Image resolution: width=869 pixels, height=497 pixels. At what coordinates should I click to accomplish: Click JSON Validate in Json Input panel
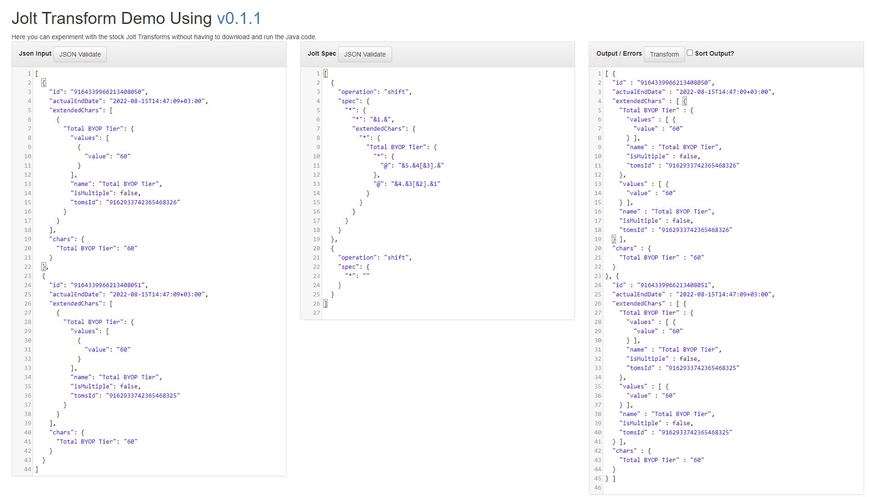pos(80,54)
